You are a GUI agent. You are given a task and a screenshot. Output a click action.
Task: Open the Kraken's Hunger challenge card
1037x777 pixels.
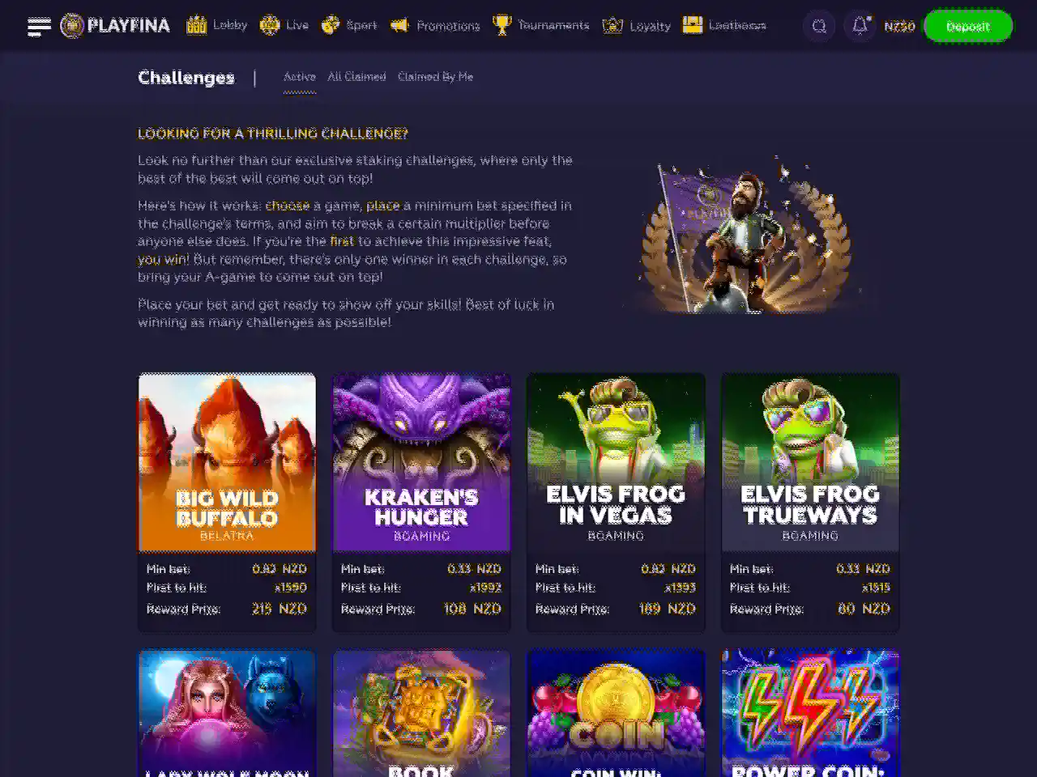coord(421,503)
